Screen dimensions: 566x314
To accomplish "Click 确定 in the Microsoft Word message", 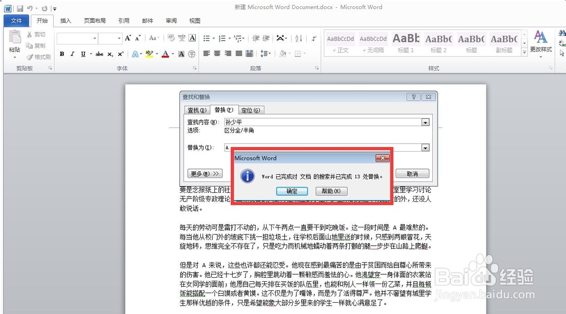I will [x=292, y=191].
